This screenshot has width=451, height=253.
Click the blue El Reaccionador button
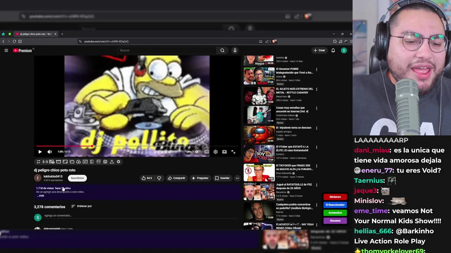tap(335, 205)
